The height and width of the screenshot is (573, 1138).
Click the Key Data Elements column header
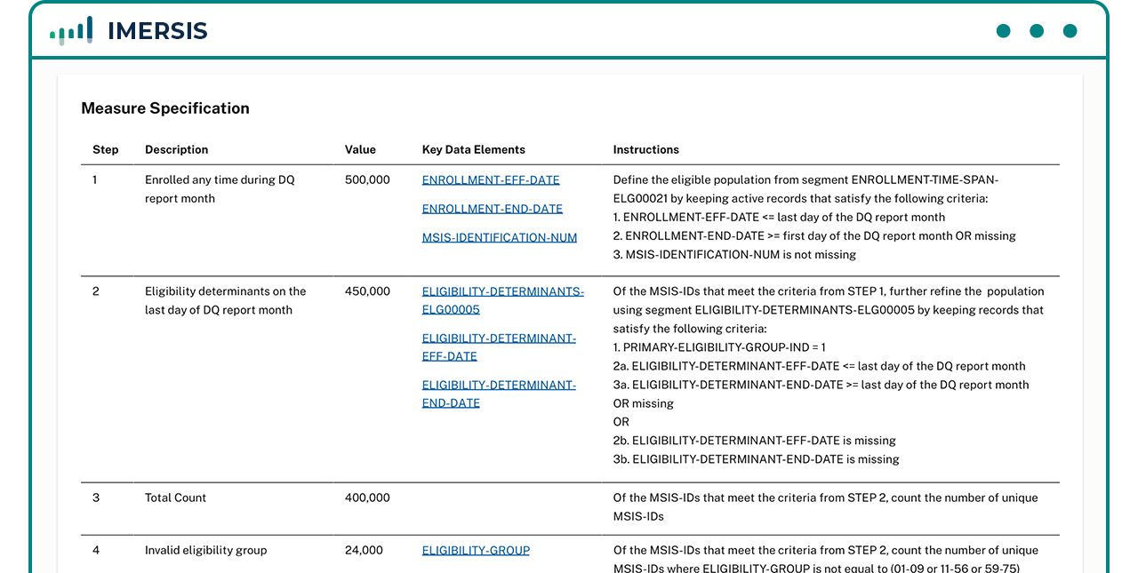pos(474,149)
